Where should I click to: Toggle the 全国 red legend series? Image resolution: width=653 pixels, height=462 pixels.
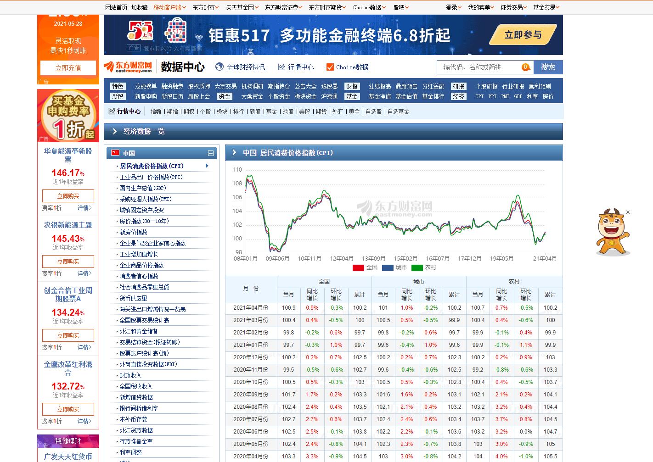point(358,267)
